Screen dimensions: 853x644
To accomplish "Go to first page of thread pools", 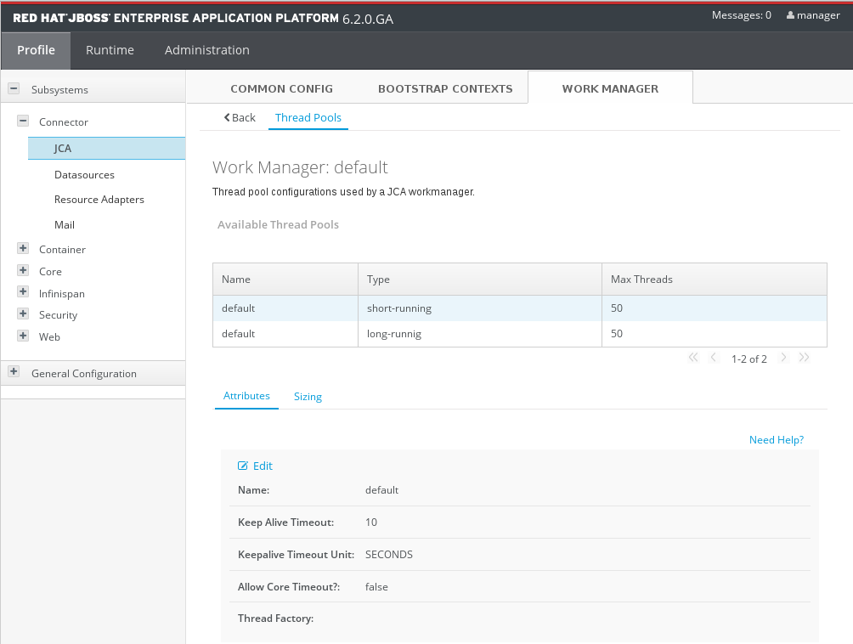I will pyautogui.click(x=693, y=358).
